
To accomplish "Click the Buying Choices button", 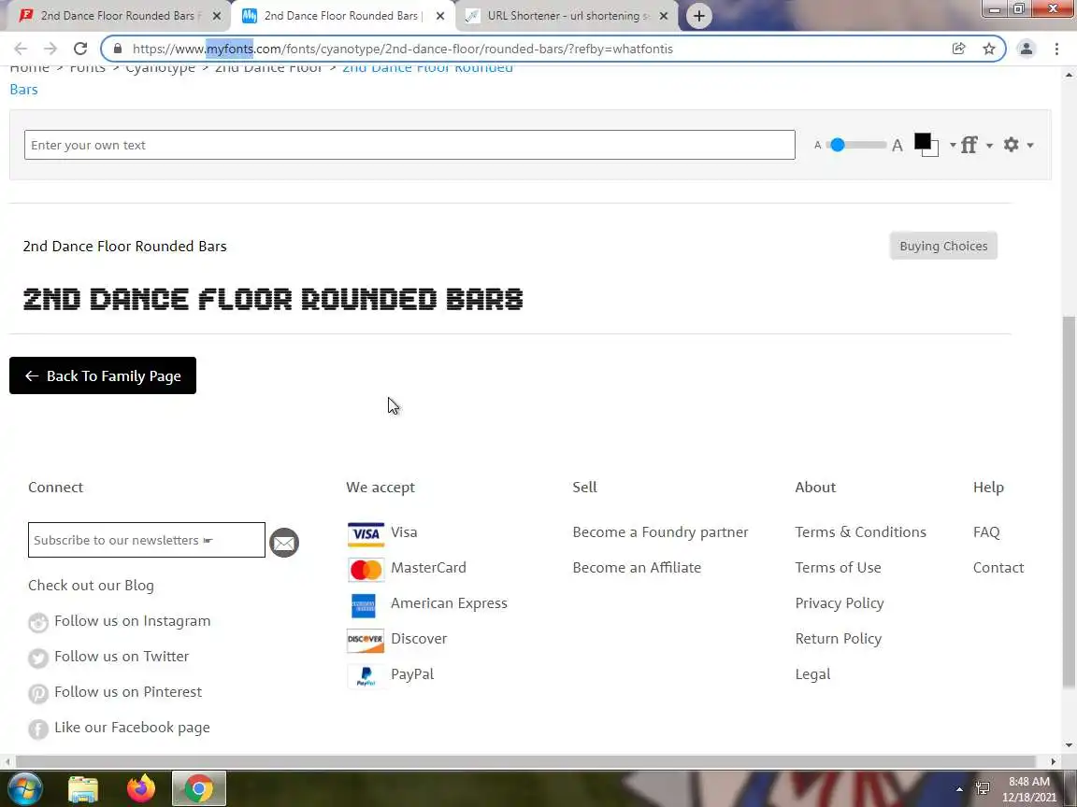I will click(943, 246).
